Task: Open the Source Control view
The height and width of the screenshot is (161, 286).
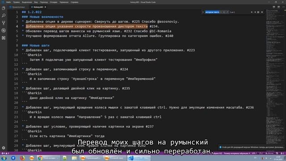Action: pyautogui.click(x=4, y=23)
